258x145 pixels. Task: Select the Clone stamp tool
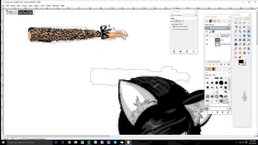tap(236, 53)
